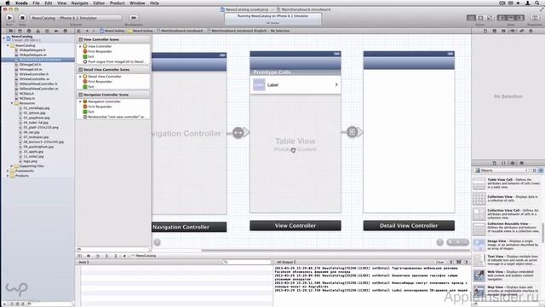Click the View Controller scene label bar
The width and height of the screenshot is (545, 307).
coord(295,225)
